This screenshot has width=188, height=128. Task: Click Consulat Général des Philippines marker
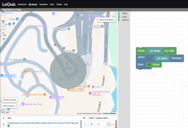(69, 29)
